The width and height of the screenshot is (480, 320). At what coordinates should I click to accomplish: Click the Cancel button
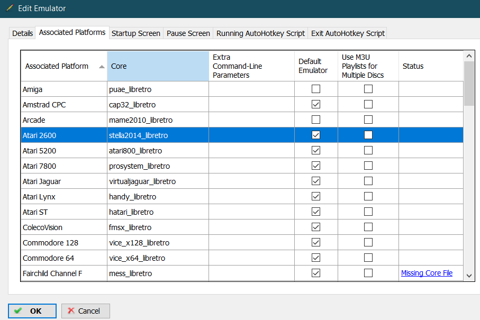pyautogui.click(x=86, y=311)
